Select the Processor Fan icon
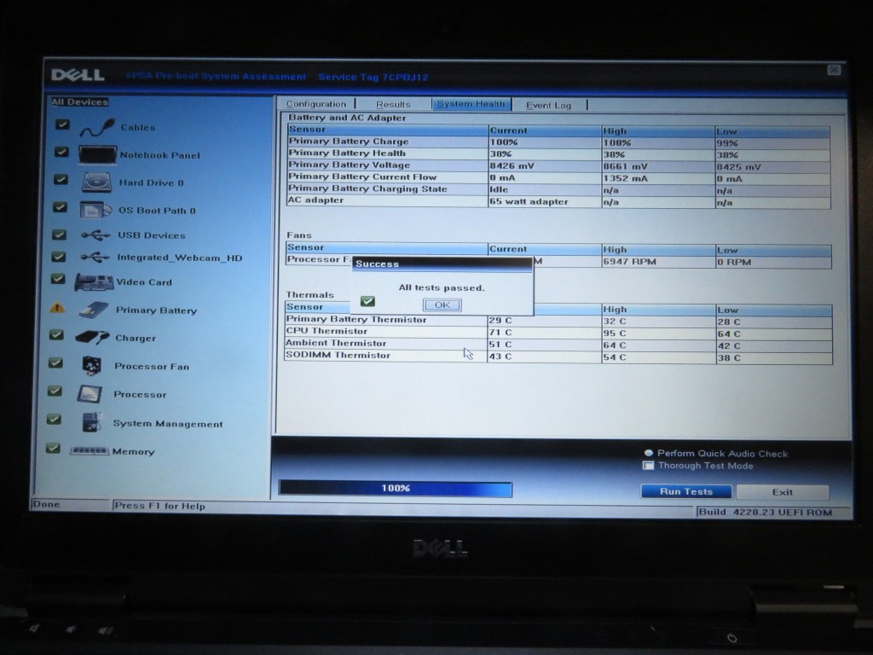Image resolution: width=873 pixels, height=655 pixels. tap(91, 366)
